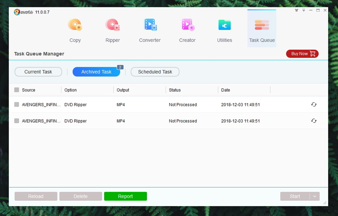Viewport: 338px width, 216px height.
Task: Click the Option column header
Action: (71, 90)
